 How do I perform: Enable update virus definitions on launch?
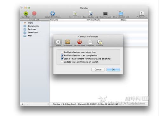pos(62,62)
